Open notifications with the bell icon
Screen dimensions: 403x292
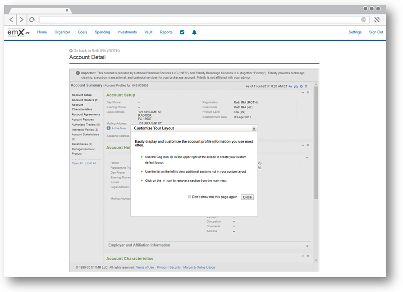click(x=194, y=32)
